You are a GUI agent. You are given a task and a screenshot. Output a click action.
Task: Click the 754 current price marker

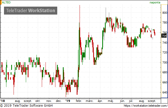click(x=164, y=36)
